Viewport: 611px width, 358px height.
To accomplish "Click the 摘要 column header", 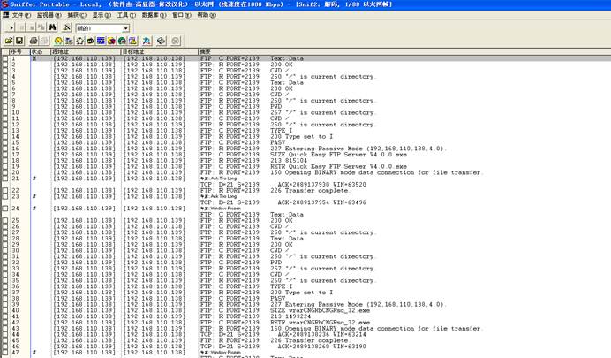I will pos(404,51).
